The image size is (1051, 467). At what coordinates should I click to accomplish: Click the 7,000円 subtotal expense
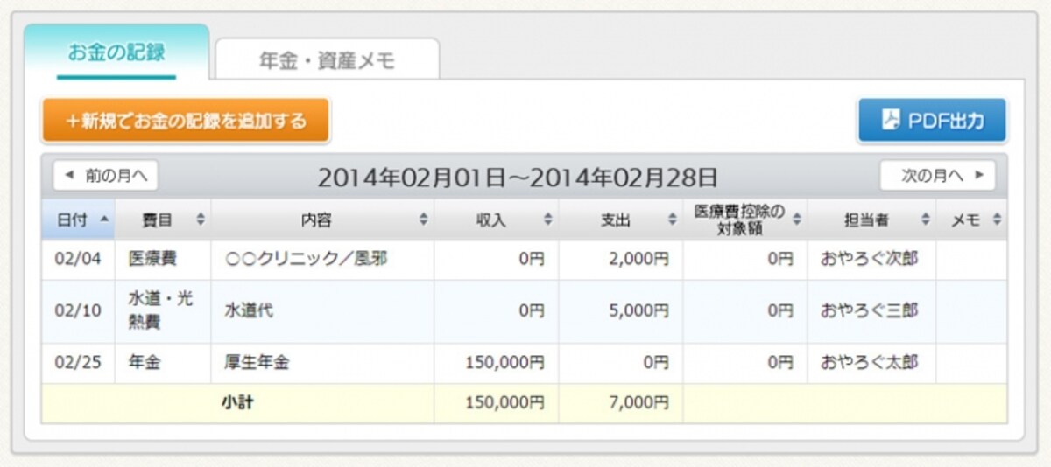pos(620,403)
